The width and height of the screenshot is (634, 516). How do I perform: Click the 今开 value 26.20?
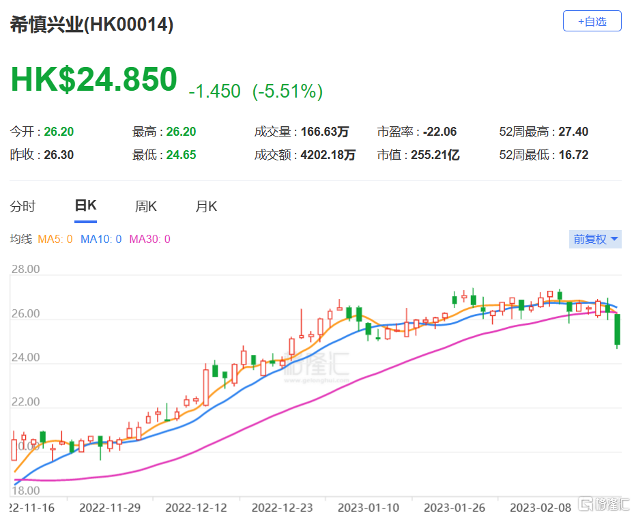[59, 132]
